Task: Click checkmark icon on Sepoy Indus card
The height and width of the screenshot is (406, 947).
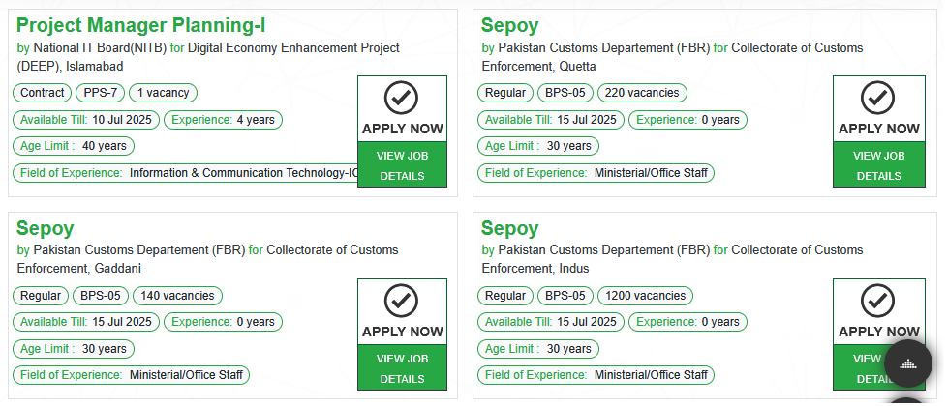Action: (x=877, y=301)
